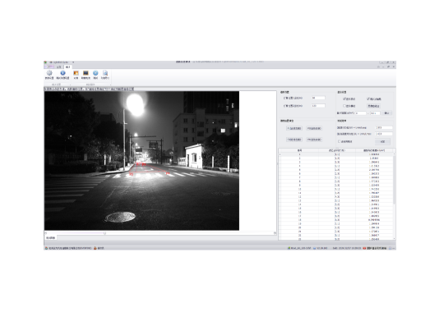Select the orange picture icon in the ribbon

coord(76,73)
